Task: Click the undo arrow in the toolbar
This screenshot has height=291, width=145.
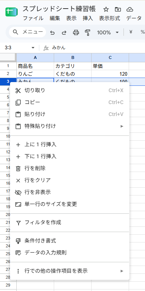Action: [x=52, y=33]
